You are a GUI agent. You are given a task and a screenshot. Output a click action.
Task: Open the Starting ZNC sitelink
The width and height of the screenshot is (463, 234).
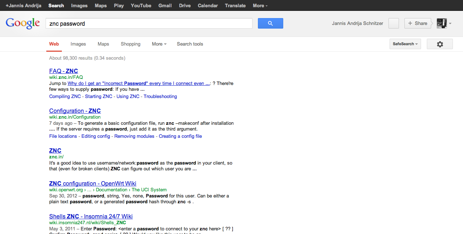click(x=99, y=97)
